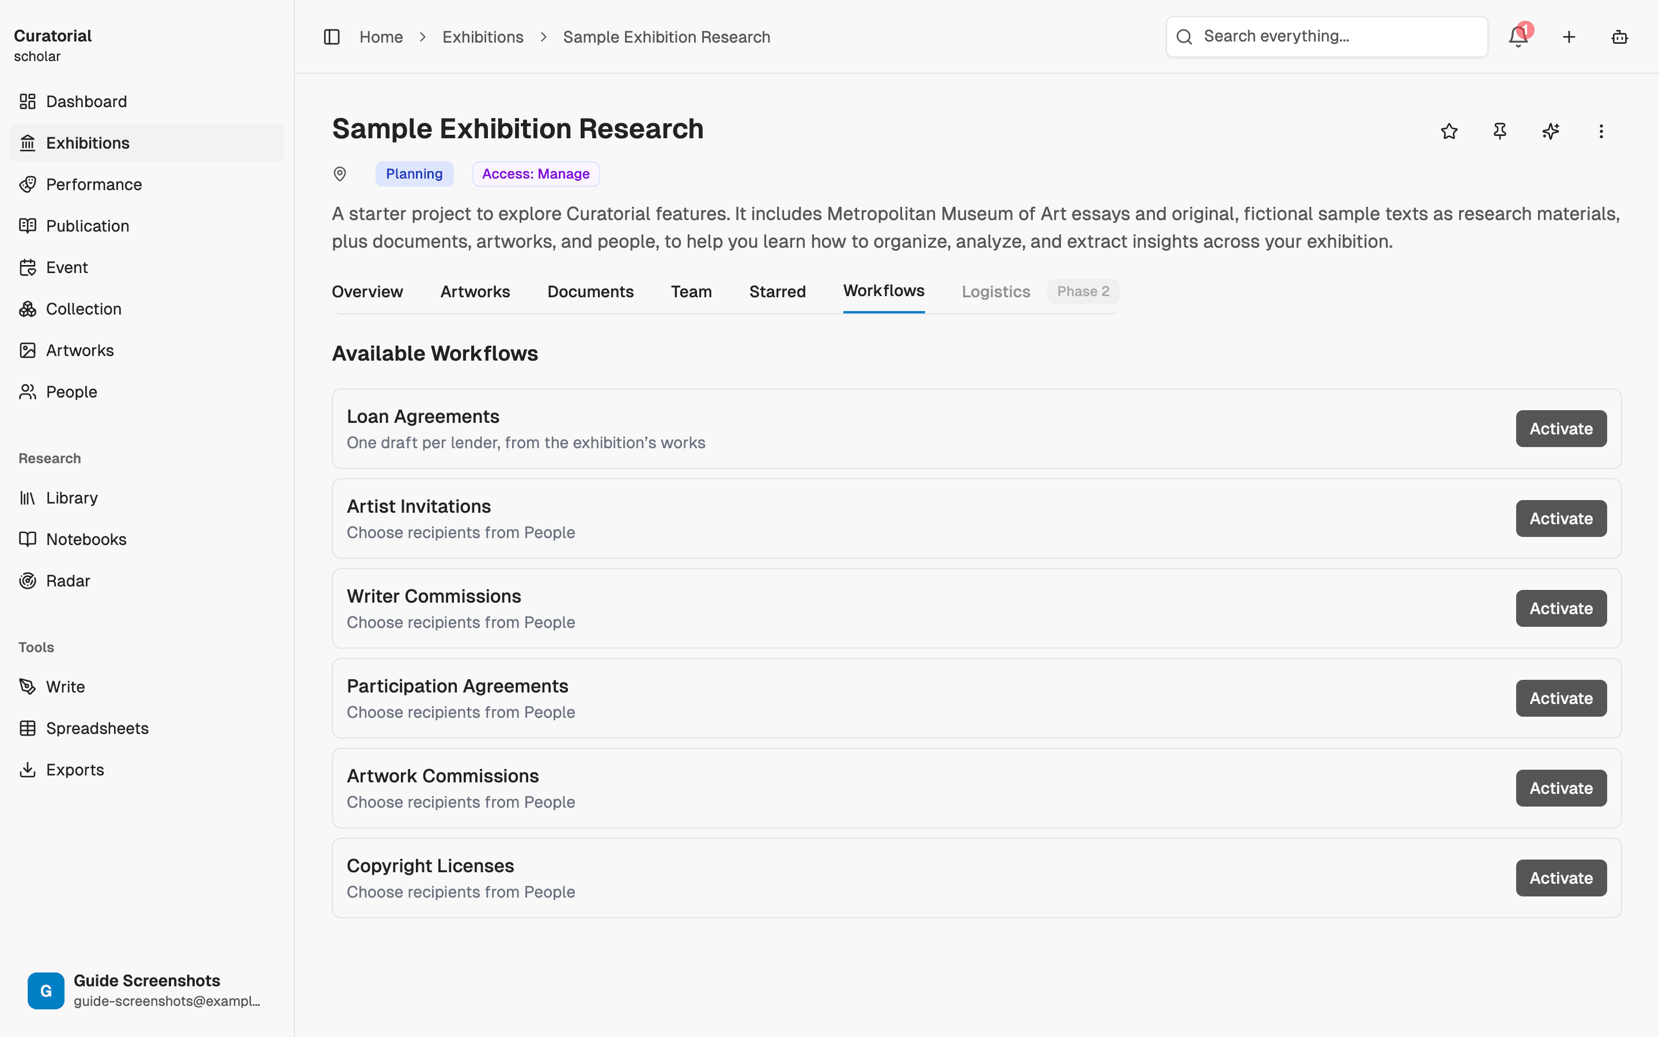The width and height of the screenshot is (1659, 1037).
Task: Click Exhibitions in the breadcrumb
Action: [x=483, y=37]
